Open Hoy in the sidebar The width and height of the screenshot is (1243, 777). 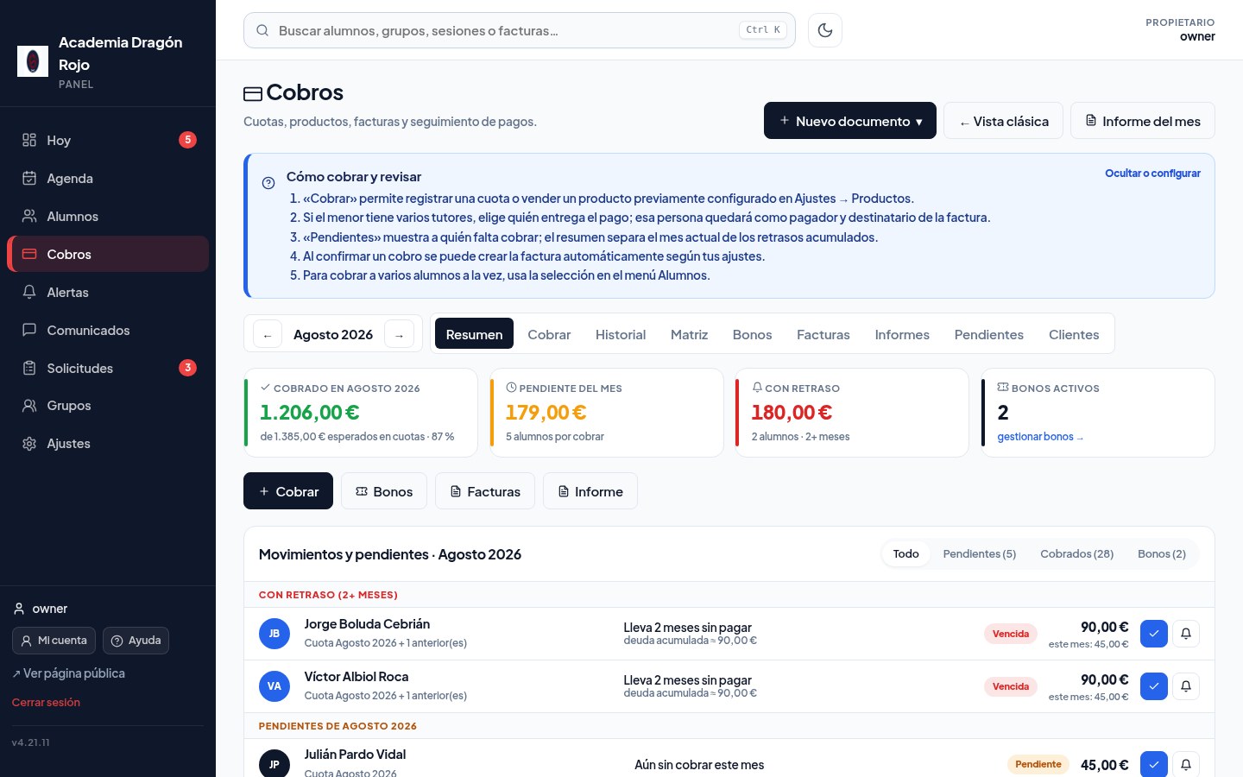click(x=108, y=140)
